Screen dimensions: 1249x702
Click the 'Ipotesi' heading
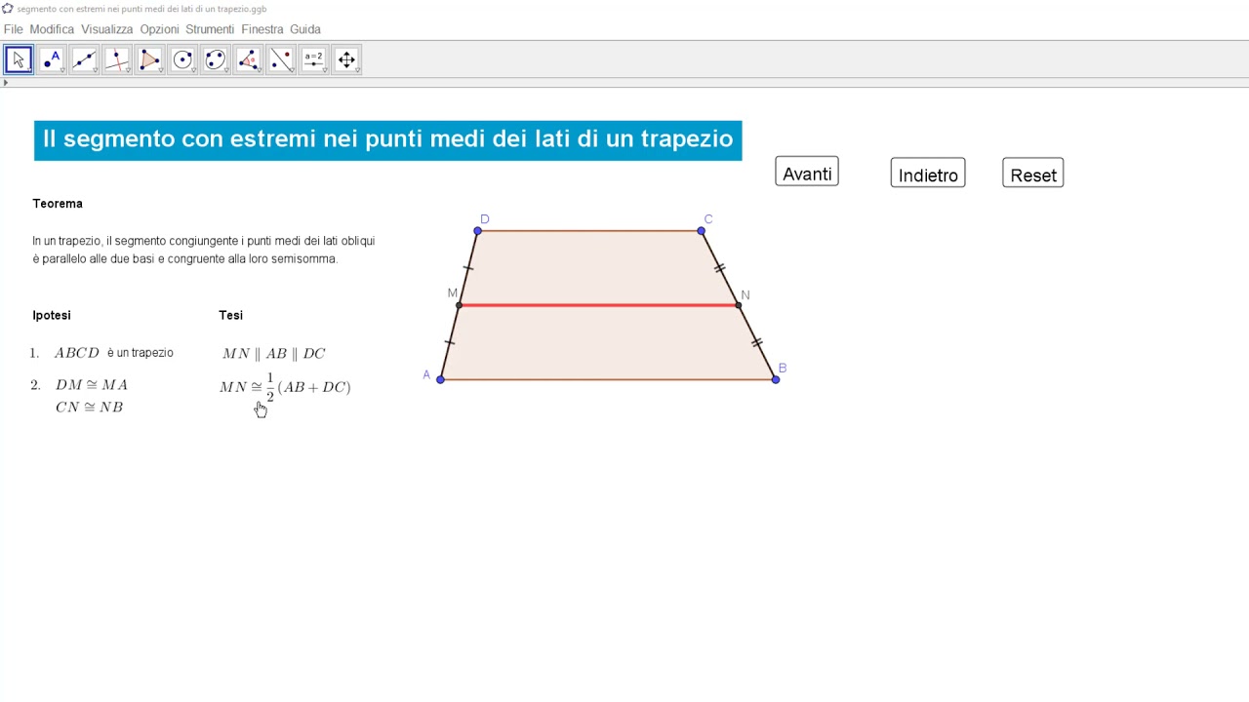click(52, 315)
